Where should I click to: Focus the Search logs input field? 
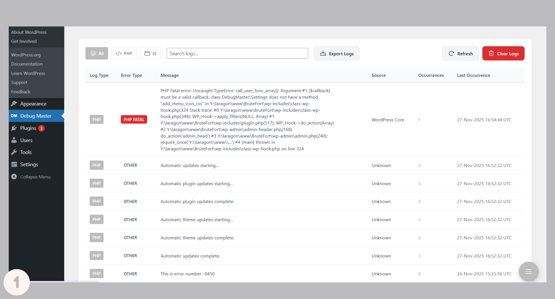click(x=237, y=53)
